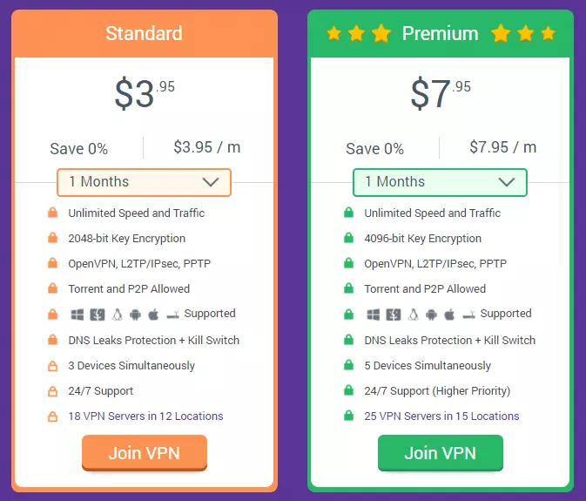
Task: Open the 25 VPN Servers in 15 Locations link
Action: (x=441, y=416)
